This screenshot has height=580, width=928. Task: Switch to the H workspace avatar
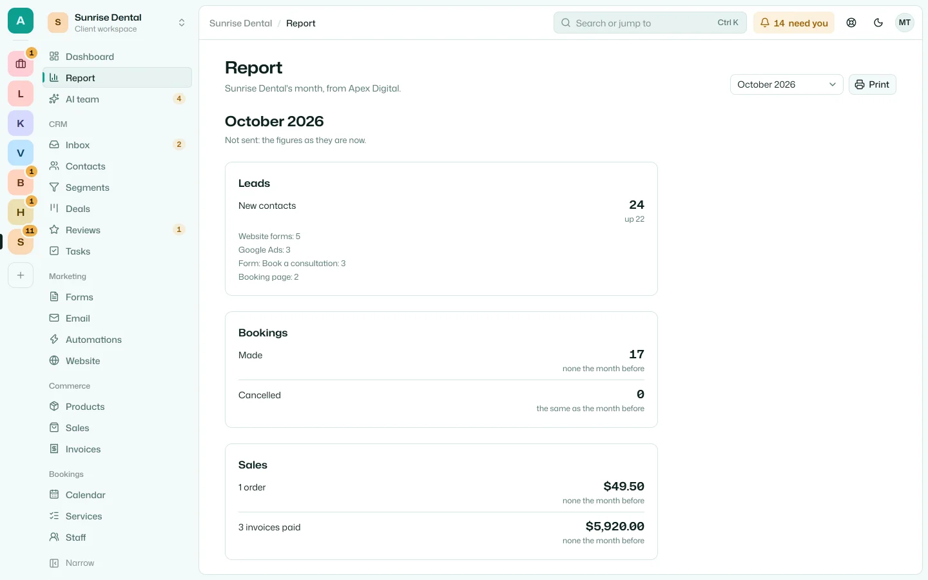(21, 212)
